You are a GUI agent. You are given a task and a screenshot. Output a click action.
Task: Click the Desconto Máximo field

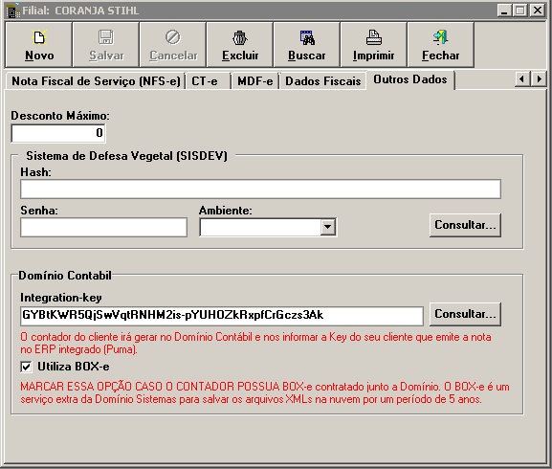(x=58, y=133)
